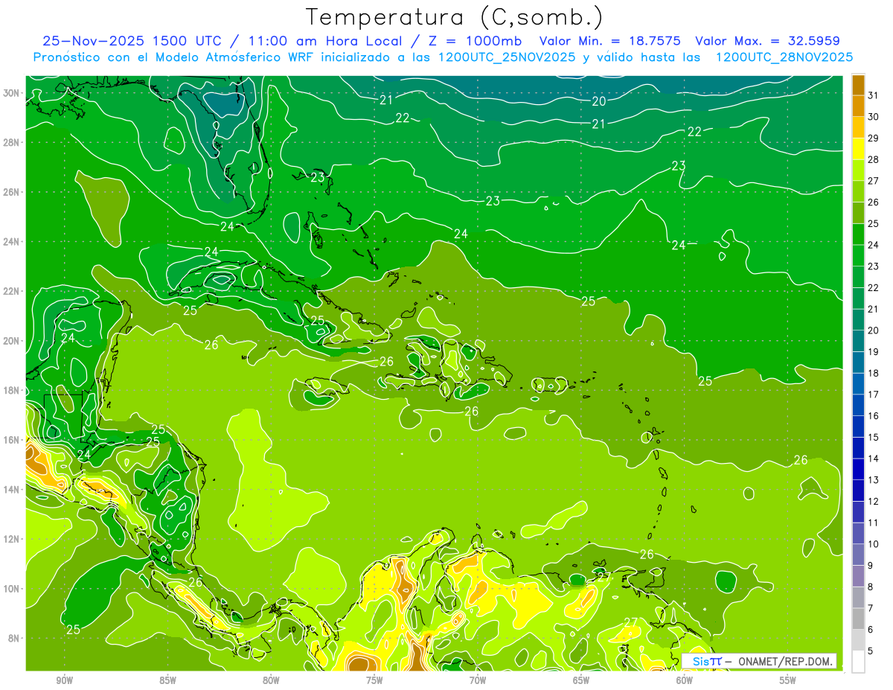The height and width of the screenshot is (690, 893).
Task: Click legend color segment between 15 and 16
Action: [858, 427]
